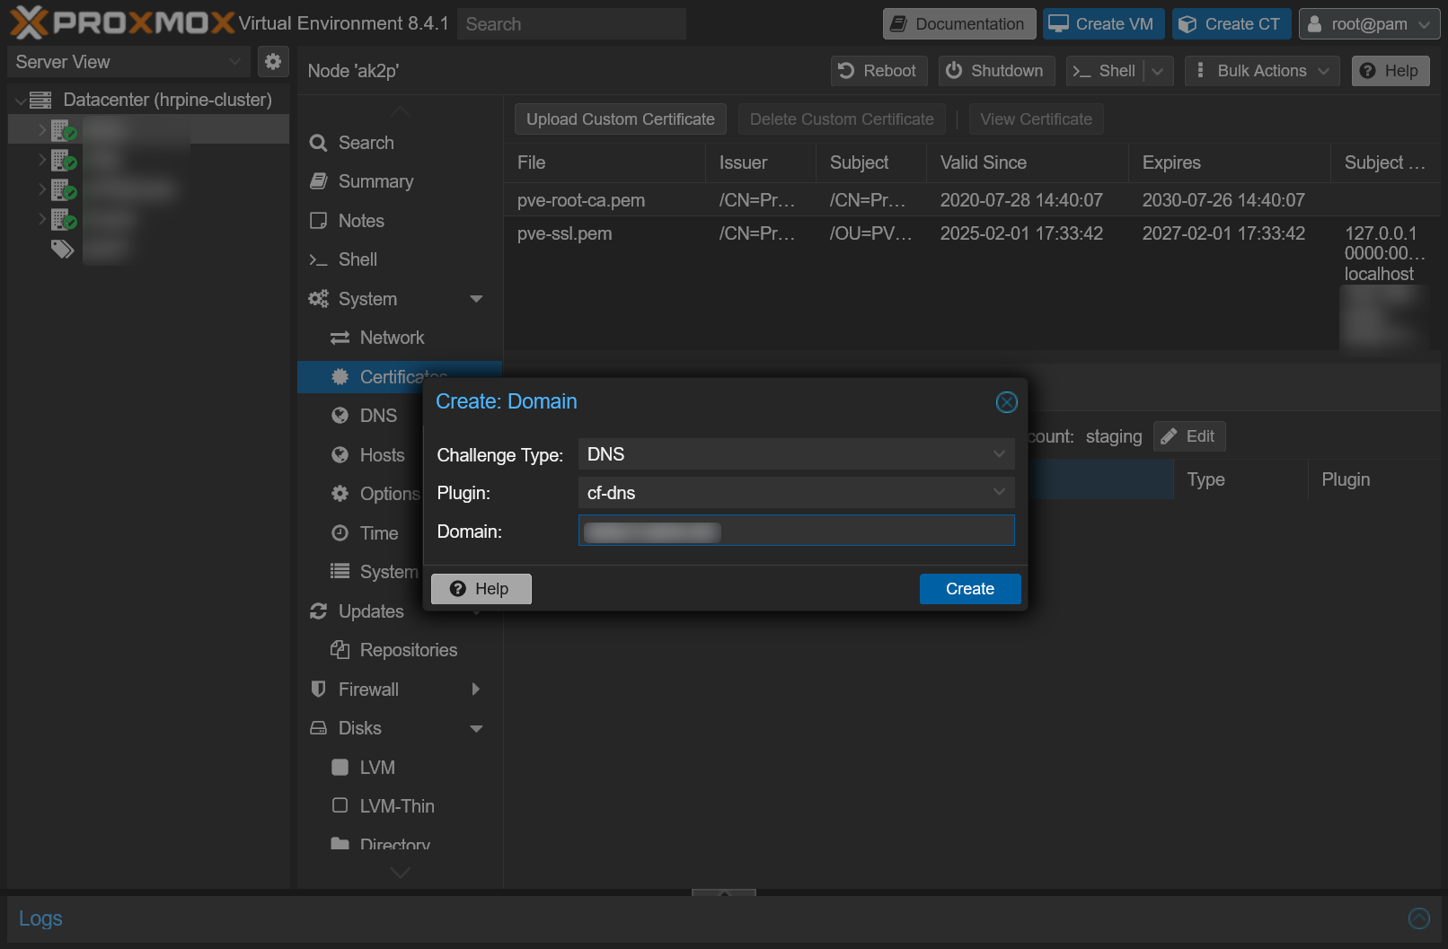The width and height of the screenshot is (1448, 949).
Task: Click the LVM-Thin outline square icon
Action: [340, 805]
